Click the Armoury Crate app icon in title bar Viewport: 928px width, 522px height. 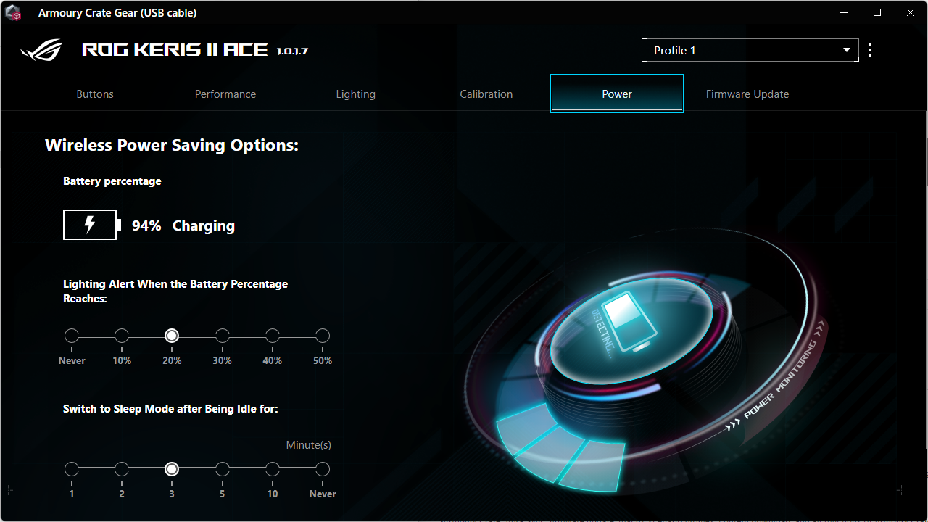[x=13, y=13]
